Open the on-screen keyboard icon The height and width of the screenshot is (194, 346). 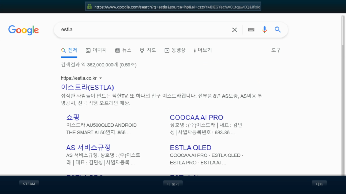click(251, 30)
